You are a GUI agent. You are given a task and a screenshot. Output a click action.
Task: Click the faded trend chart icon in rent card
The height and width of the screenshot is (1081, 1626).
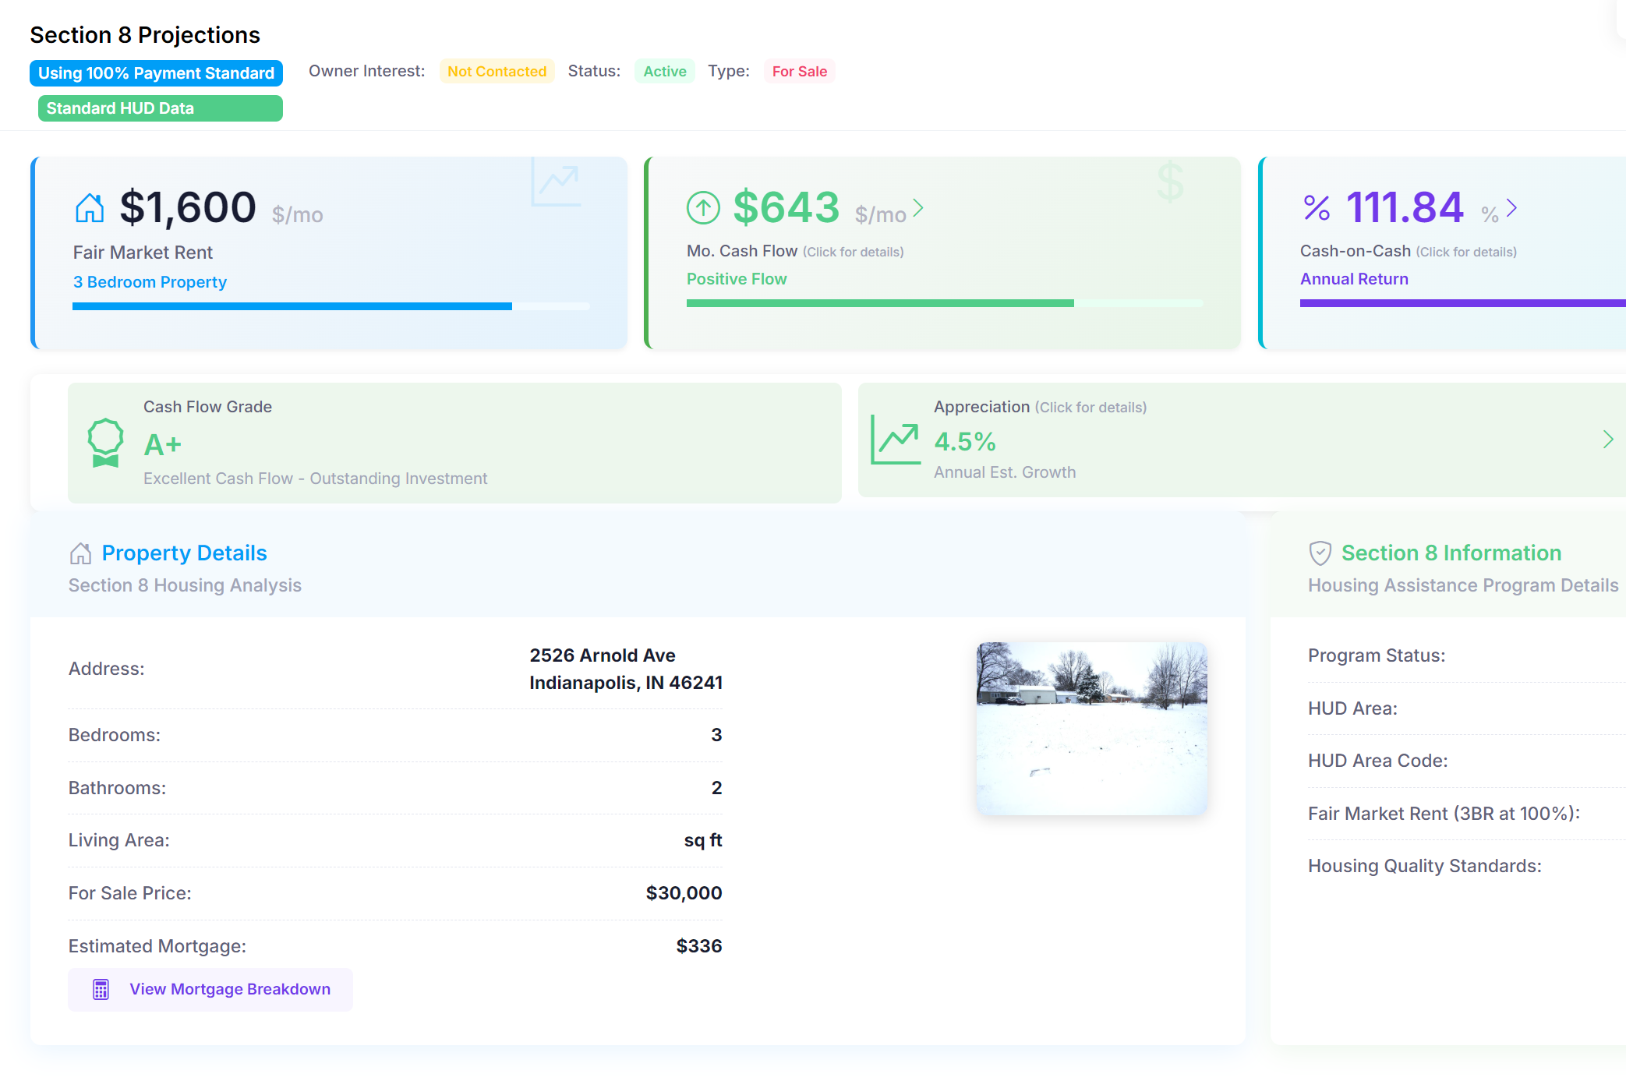[556, 182]
